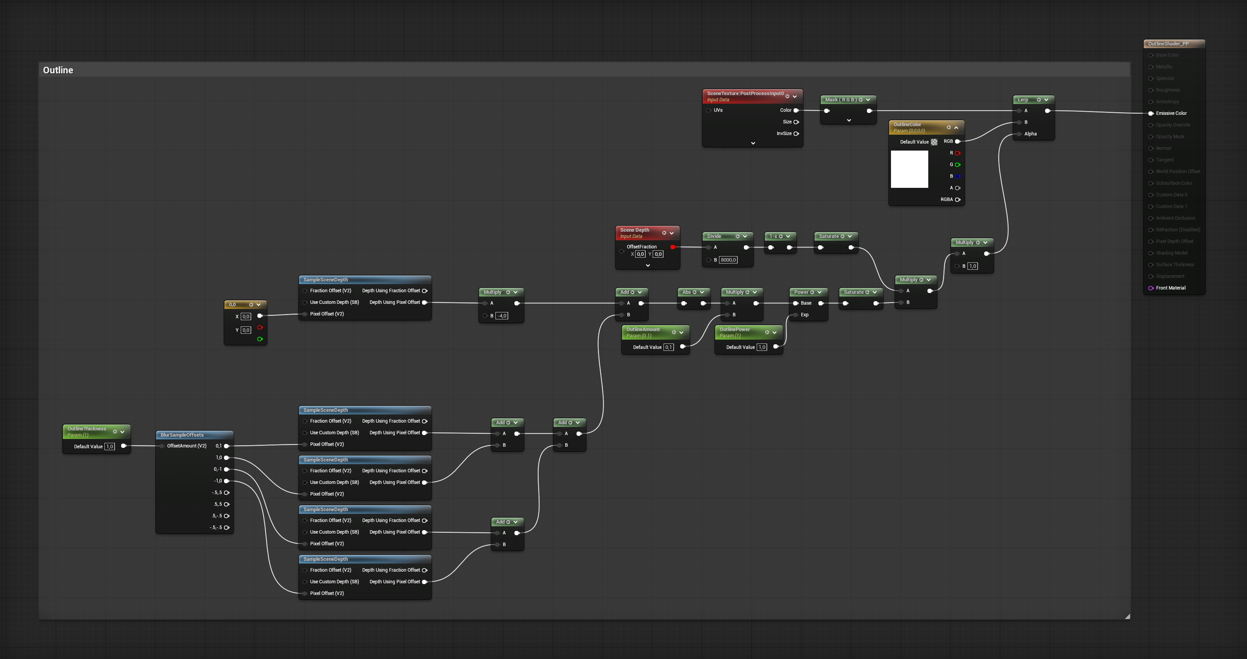Click the Exp input pin on Power node

[795, 315]
